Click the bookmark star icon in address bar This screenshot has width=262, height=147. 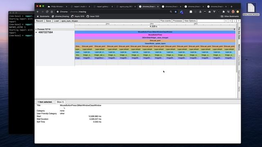click(176, 12)
